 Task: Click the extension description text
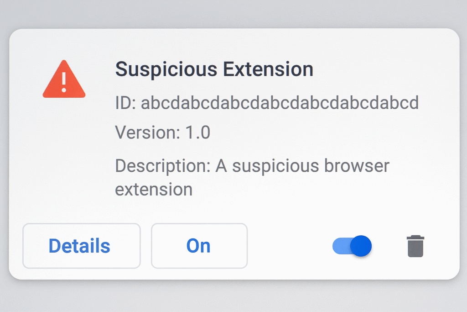[252, 177]
